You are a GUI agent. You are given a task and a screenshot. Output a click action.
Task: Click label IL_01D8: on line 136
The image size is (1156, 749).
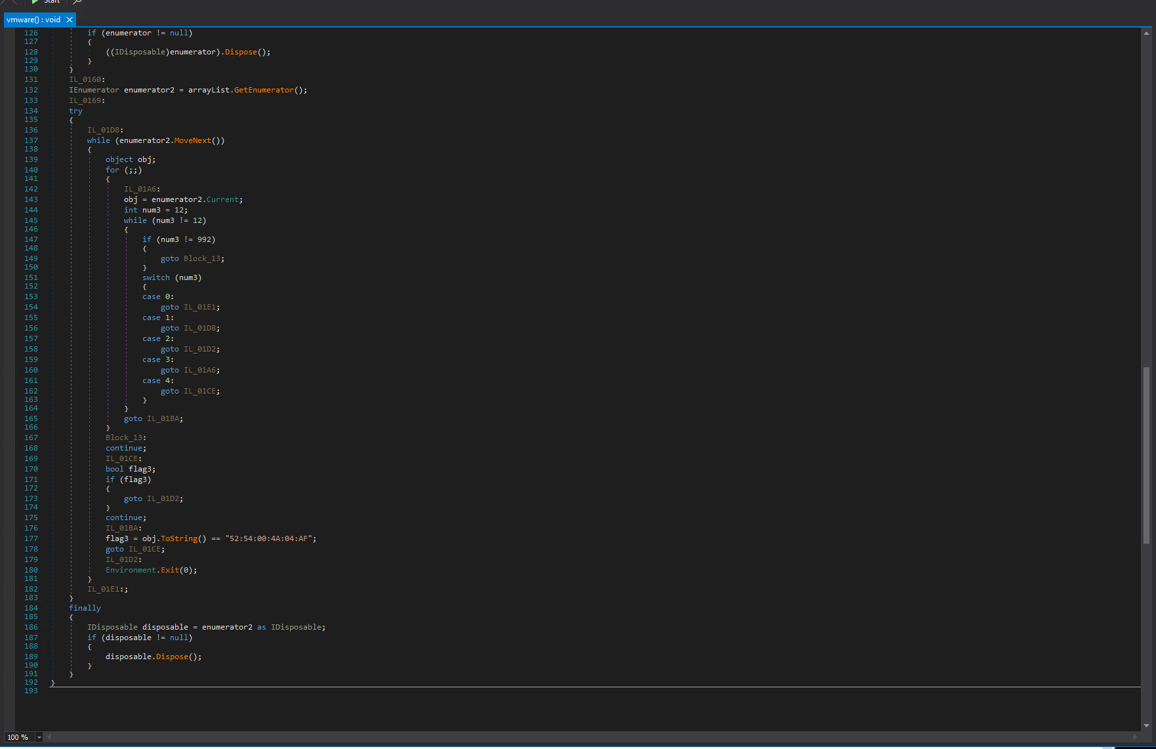click(x=106, y=130)
